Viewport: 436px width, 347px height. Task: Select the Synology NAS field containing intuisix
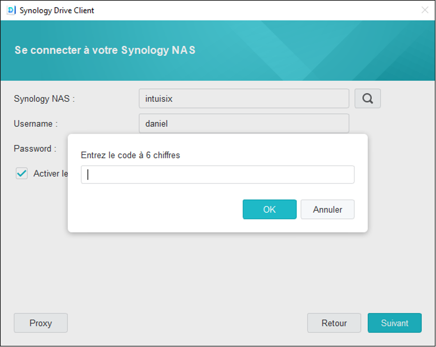[244, 99]
